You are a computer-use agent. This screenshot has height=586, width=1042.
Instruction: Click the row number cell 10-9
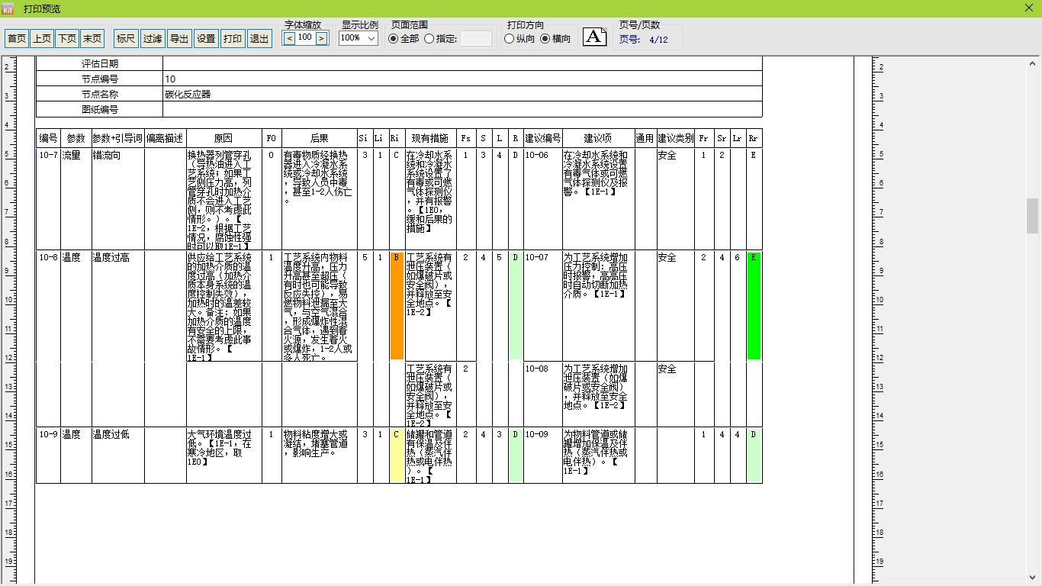[x=49, y=456]
